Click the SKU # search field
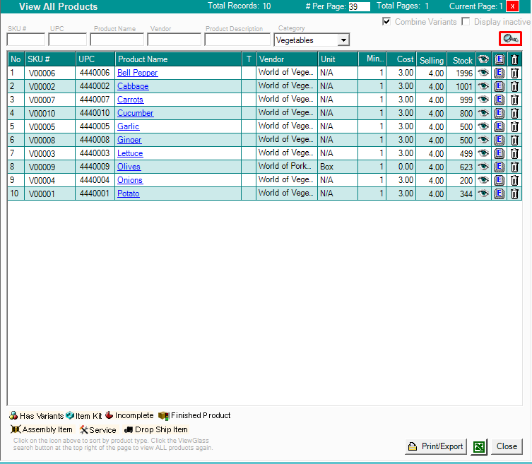The image size is (532, 464). pyautogui.click(x=25, y=40)
